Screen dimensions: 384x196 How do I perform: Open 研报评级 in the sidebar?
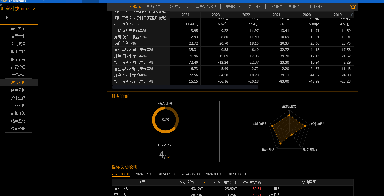[x=18, y=113]
